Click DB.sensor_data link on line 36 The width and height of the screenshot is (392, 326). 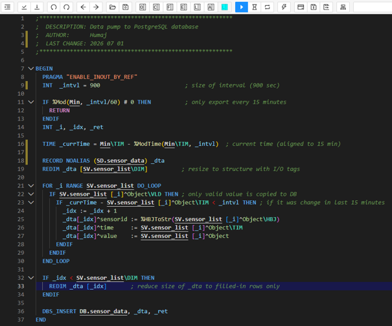(x=103, y=311)
